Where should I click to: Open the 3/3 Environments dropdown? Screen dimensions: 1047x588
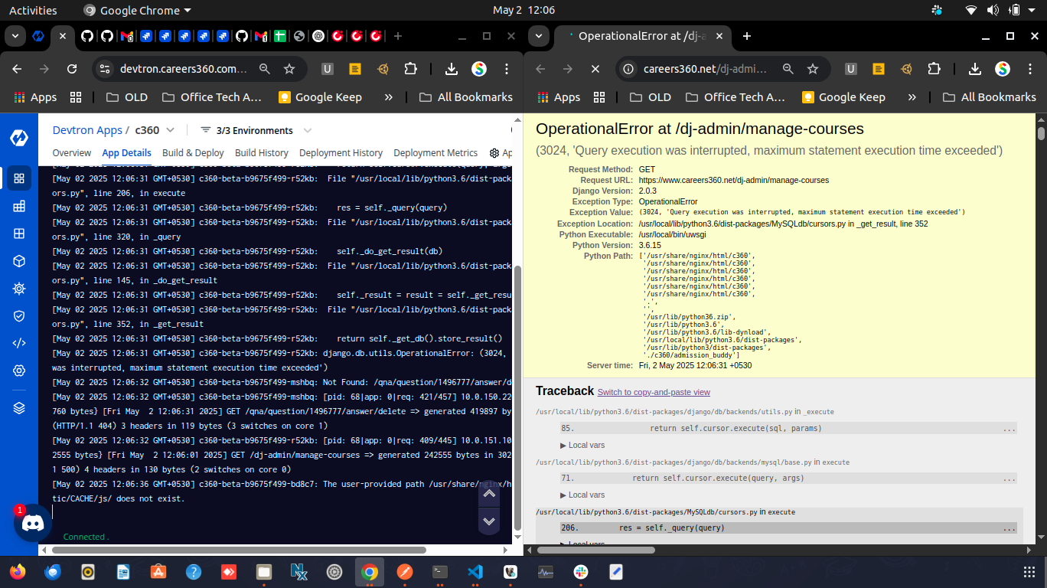point(256,130)
